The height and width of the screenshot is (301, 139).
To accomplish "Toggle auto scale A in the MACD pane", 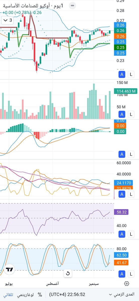I will point(122,154).
